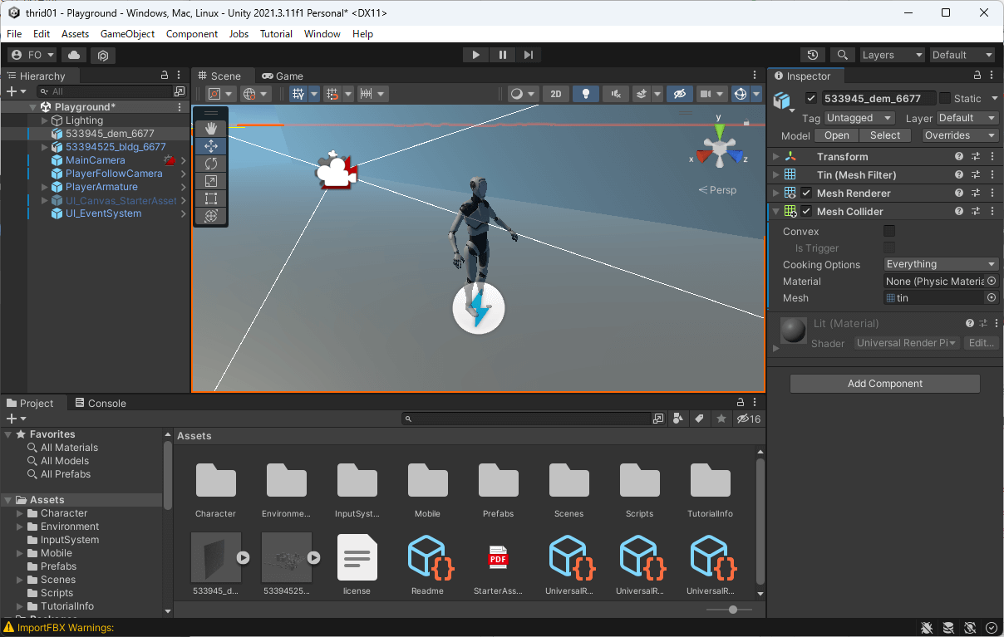Enable the Static checkbox
This screenshot has height=637, width=1004.
point(945,98)
